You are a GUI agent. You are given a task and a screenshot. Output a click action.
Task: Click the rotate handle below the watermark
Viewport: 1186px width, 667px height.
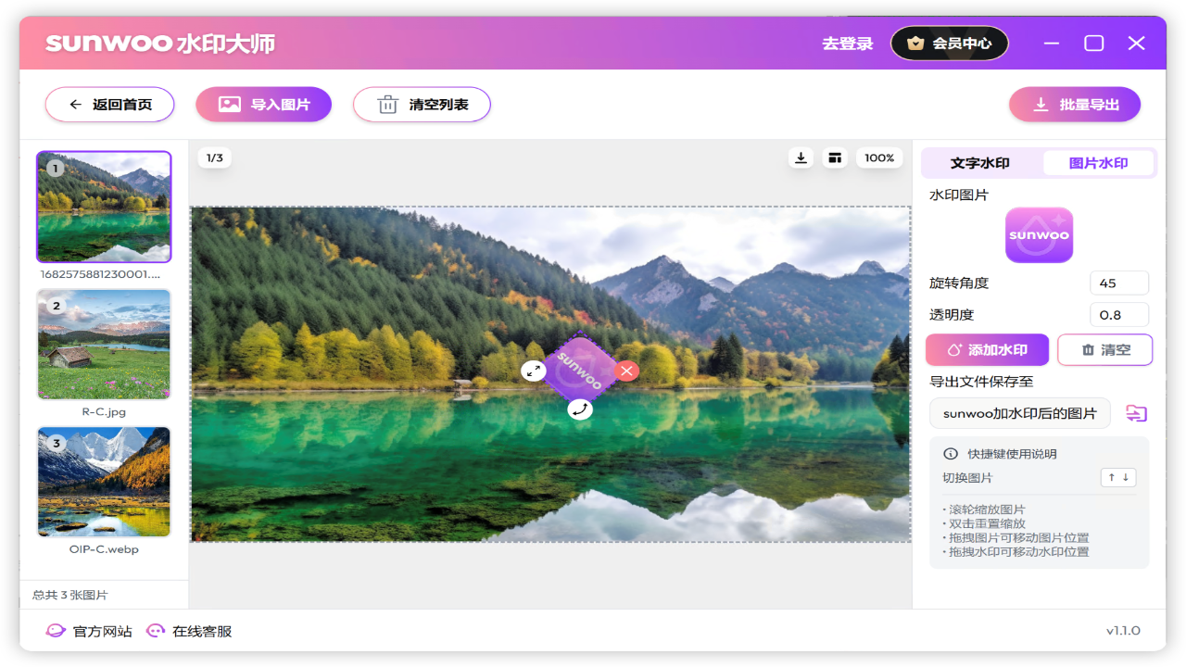pyautogui.click(x=580, y=409)
